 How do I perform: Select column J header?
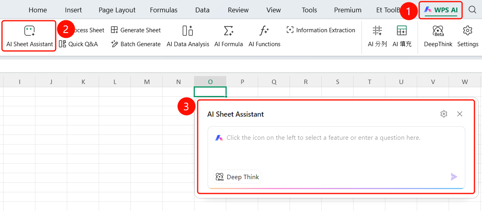(51, 82)
